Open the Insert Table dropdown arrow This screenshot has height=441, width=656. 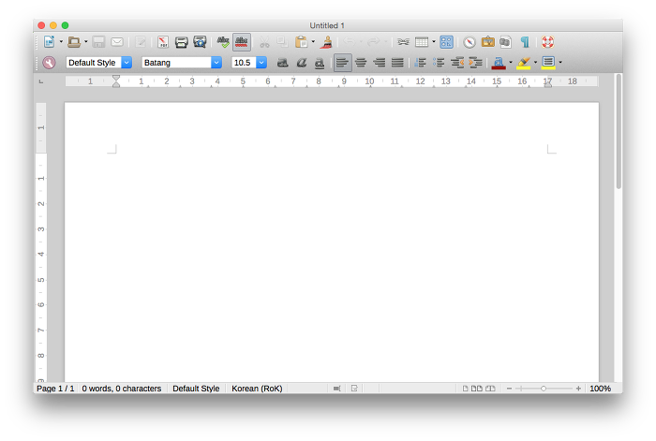(x=434, y=42)
